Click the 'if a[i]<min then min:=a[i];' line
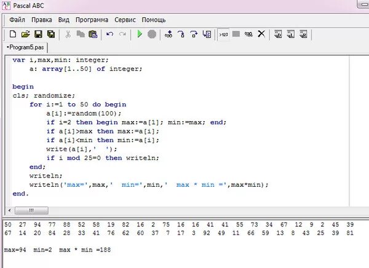This screenshot has height=268, width=369. click(103, 140)
